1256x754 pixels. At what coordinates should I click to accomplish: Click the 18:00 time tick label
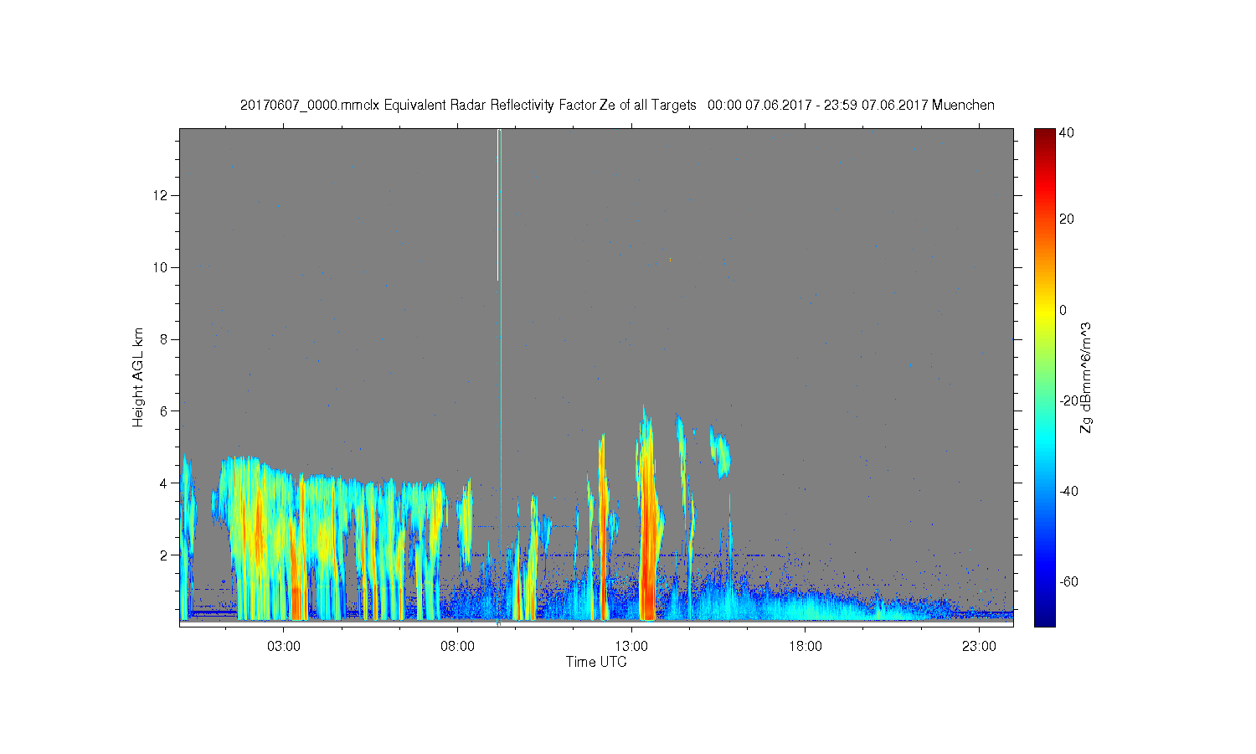805,647
